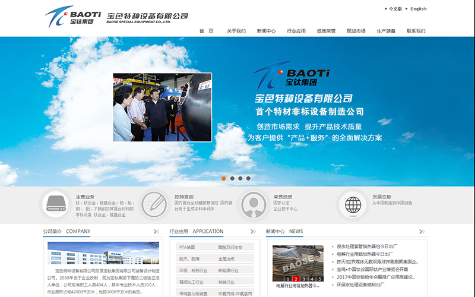Switch news slide to number 1
Viewport: 475px width, 297px height.
click(288, 279)
